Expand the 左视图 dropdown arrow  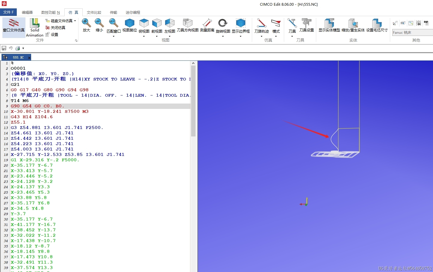(x=170, y=36)
